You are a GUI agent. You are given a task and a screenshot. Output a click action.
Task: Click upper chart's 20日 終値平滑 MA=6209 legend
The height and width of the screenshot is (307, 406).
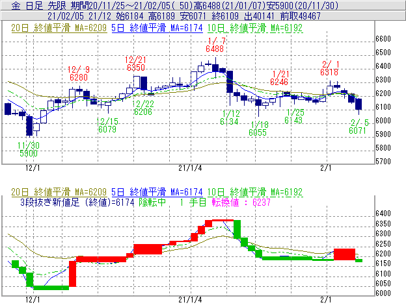point(59,28)
